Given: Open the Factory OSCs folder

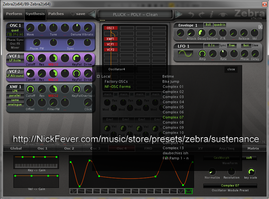Looking at the screenshot, I should coord(116,81).
